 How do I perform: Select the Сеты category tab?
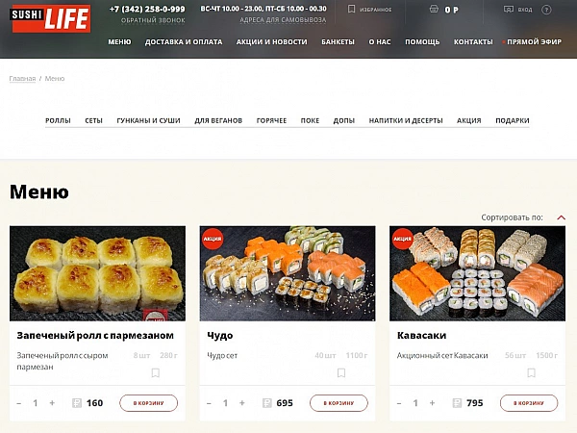pyautogui.click(x=93, y=121)
